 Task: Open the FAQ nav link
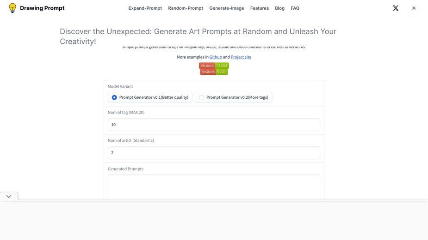295,8
